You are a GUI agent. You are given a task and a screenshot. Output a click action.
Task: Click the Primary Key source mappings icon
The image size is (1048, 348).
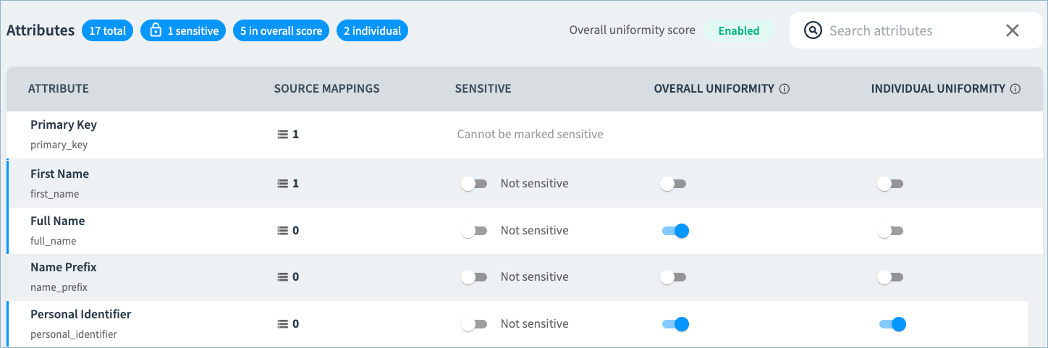pyautogui.click(x=283, y=135)
